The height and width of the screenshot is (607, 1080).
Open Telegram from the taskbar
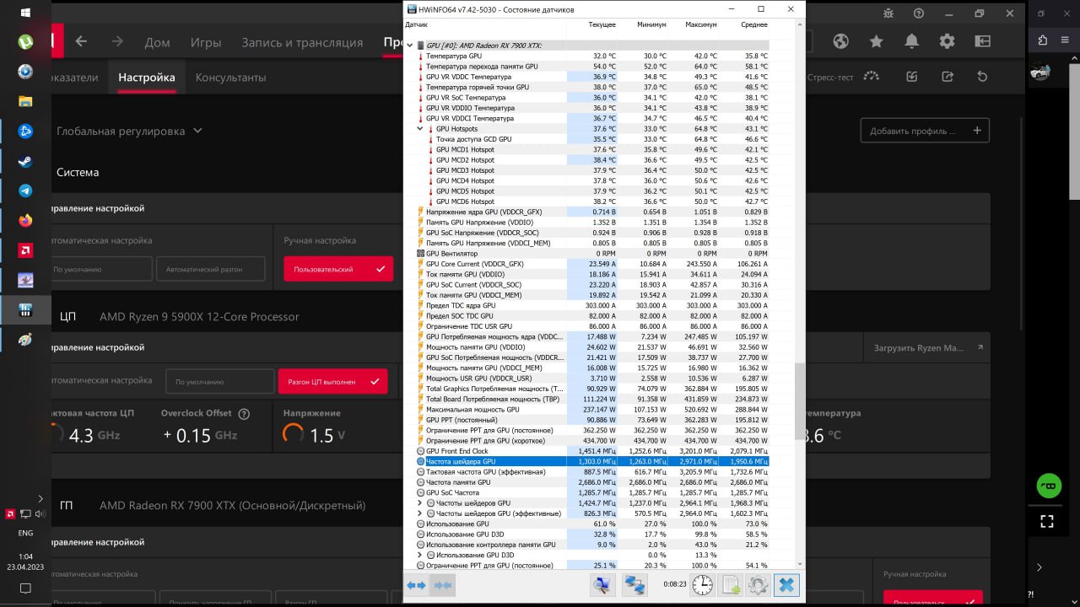pos(25,191)
